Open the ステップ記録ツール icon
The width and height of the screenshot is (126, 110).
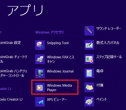click(x=89, y=59)
